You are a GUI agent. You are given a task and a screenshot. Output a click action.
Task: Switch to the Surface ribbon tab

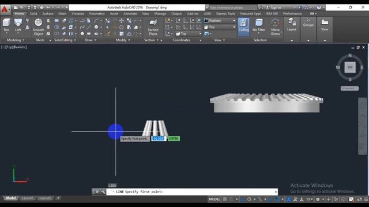(47, 14)
